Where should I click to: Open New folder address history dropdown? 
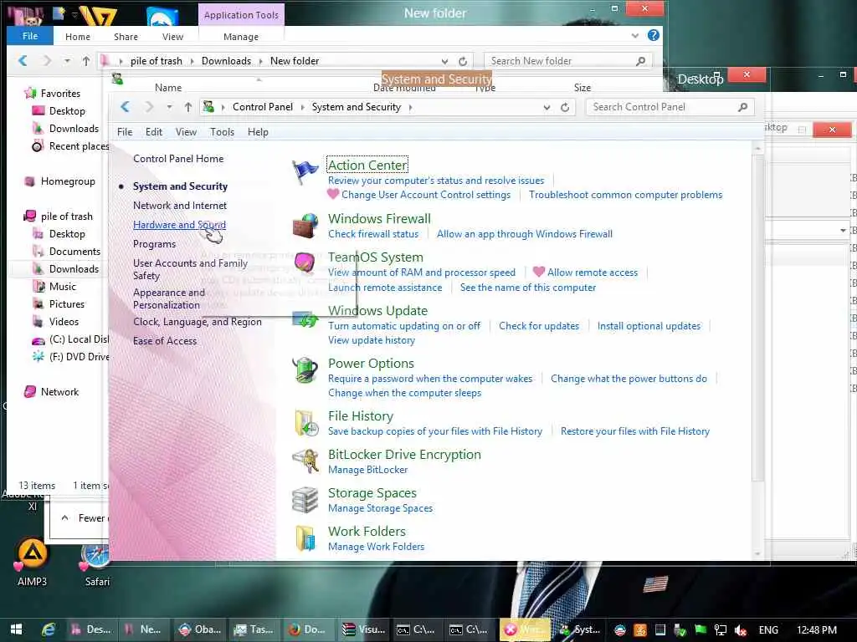tap(444, 61)
